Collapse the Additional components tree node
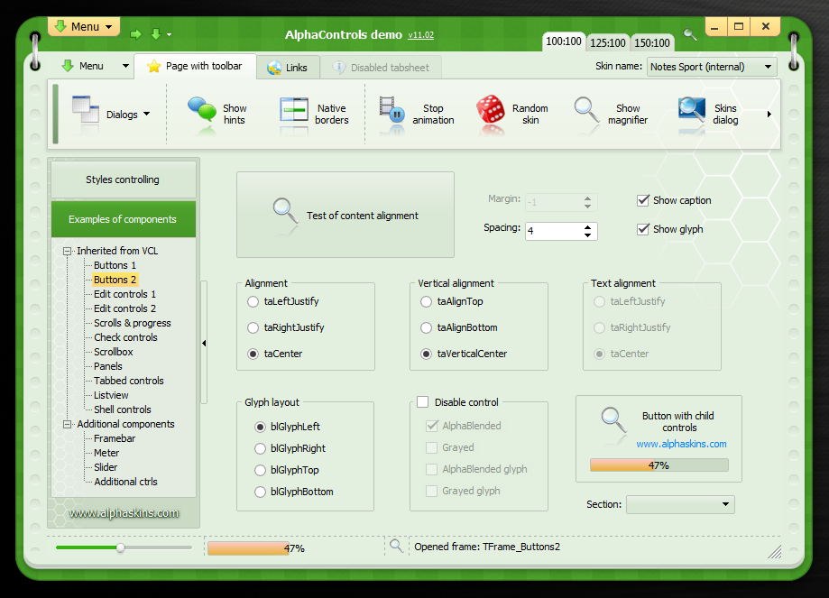The width and height of the screenshot is (829, 598). pos(67,424)
